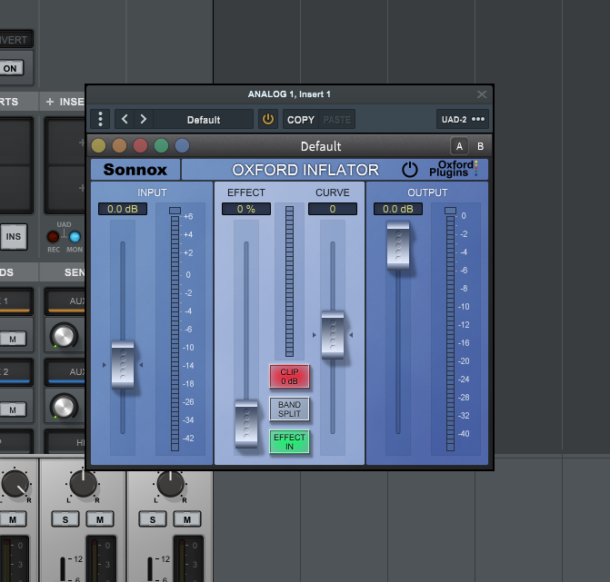The width and height of the screenshot is (610, 582).
Task: Mute the right mixer channel
Action: (187, 519)
